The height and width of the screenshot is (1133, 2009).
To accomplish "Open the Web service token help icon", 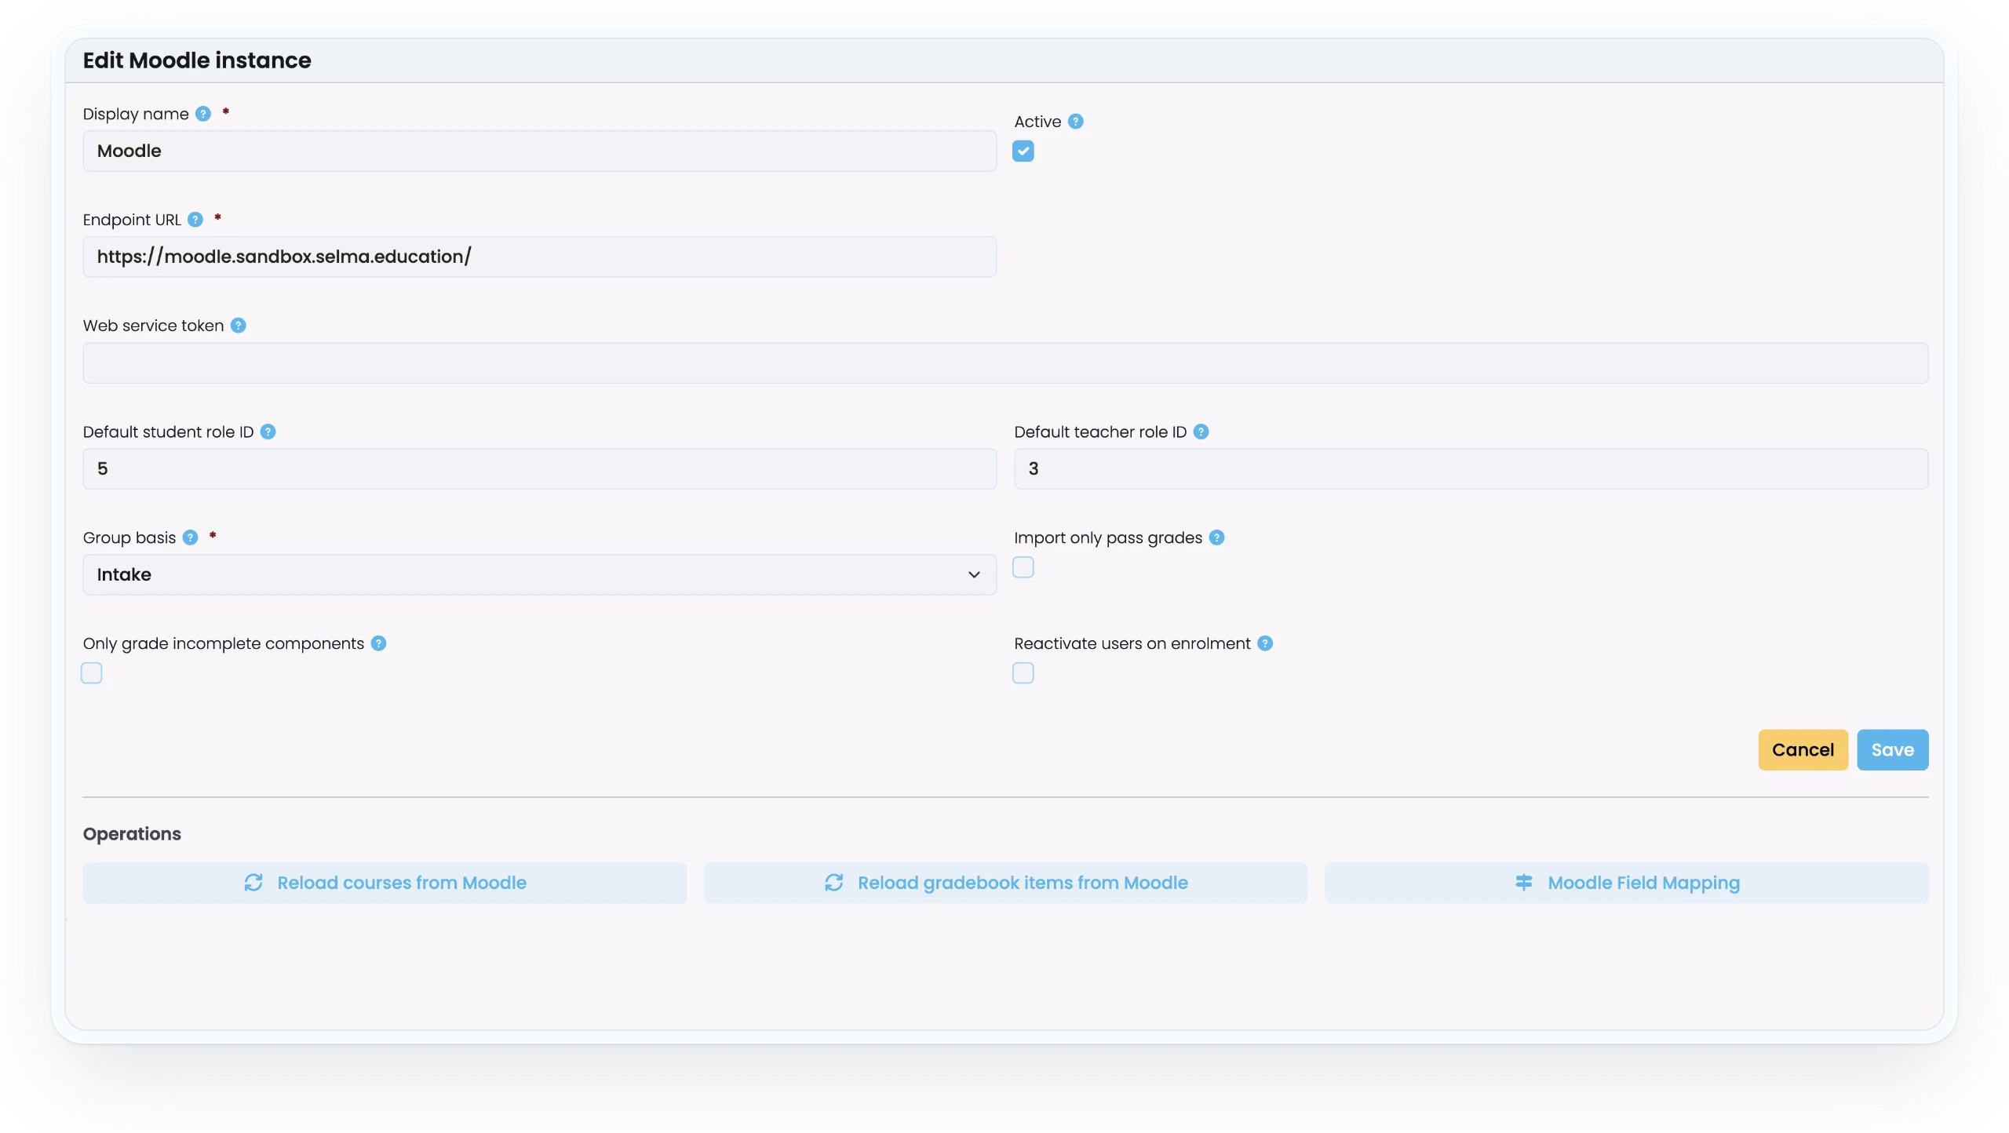I will click(x=239, y=326).
